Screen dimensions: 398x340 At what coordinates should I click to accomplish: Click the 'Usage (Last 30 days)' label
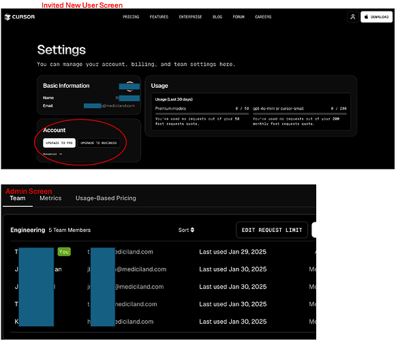tap(174, 99)
